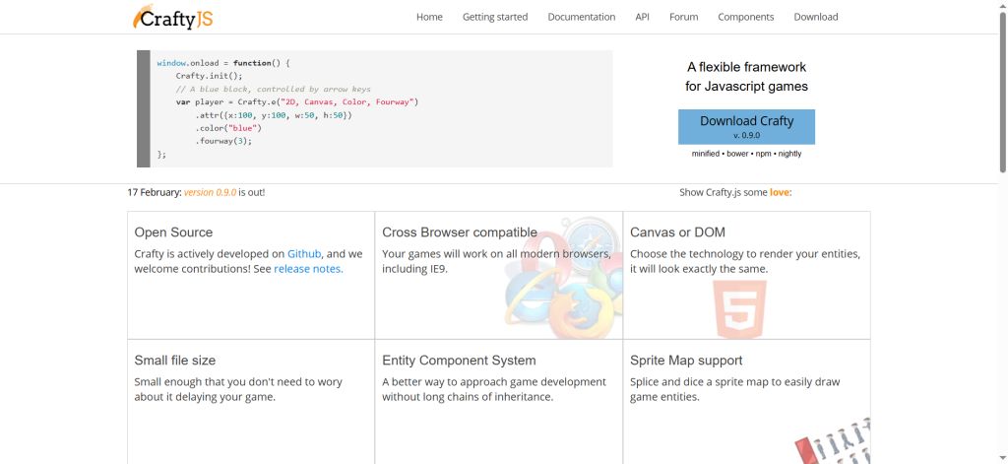Open the Download nav link
This screenshot has height=464, width=1008.
pos(816,17)
